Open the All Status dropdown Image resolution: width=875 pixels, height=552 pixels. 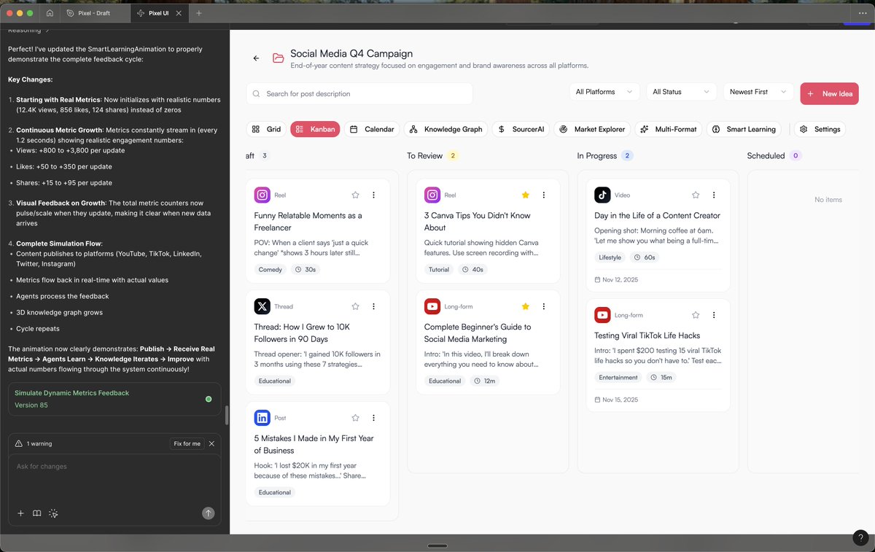pyautogui.click(x=681, y=92)
